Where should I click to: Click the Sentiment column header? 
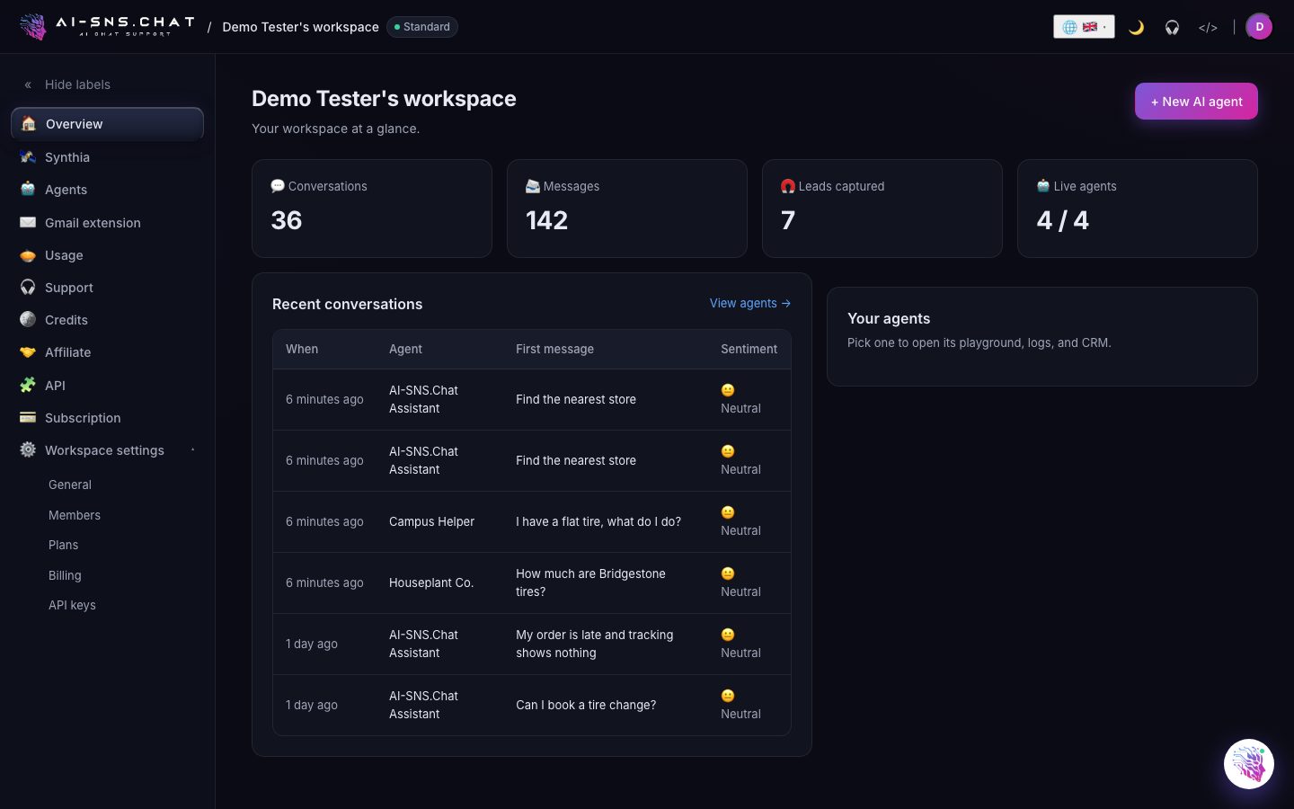(x=749, y=349)
